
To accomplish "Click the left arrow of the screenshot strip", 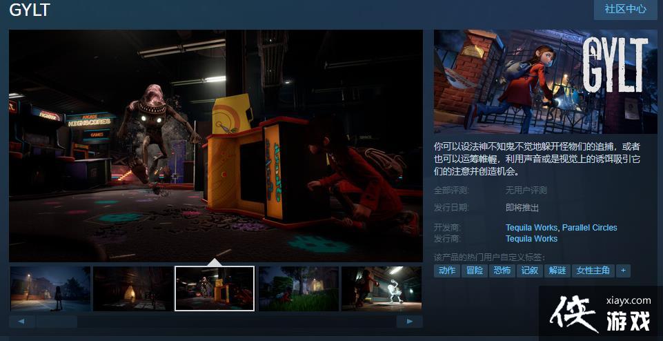I will click(22, 322).
